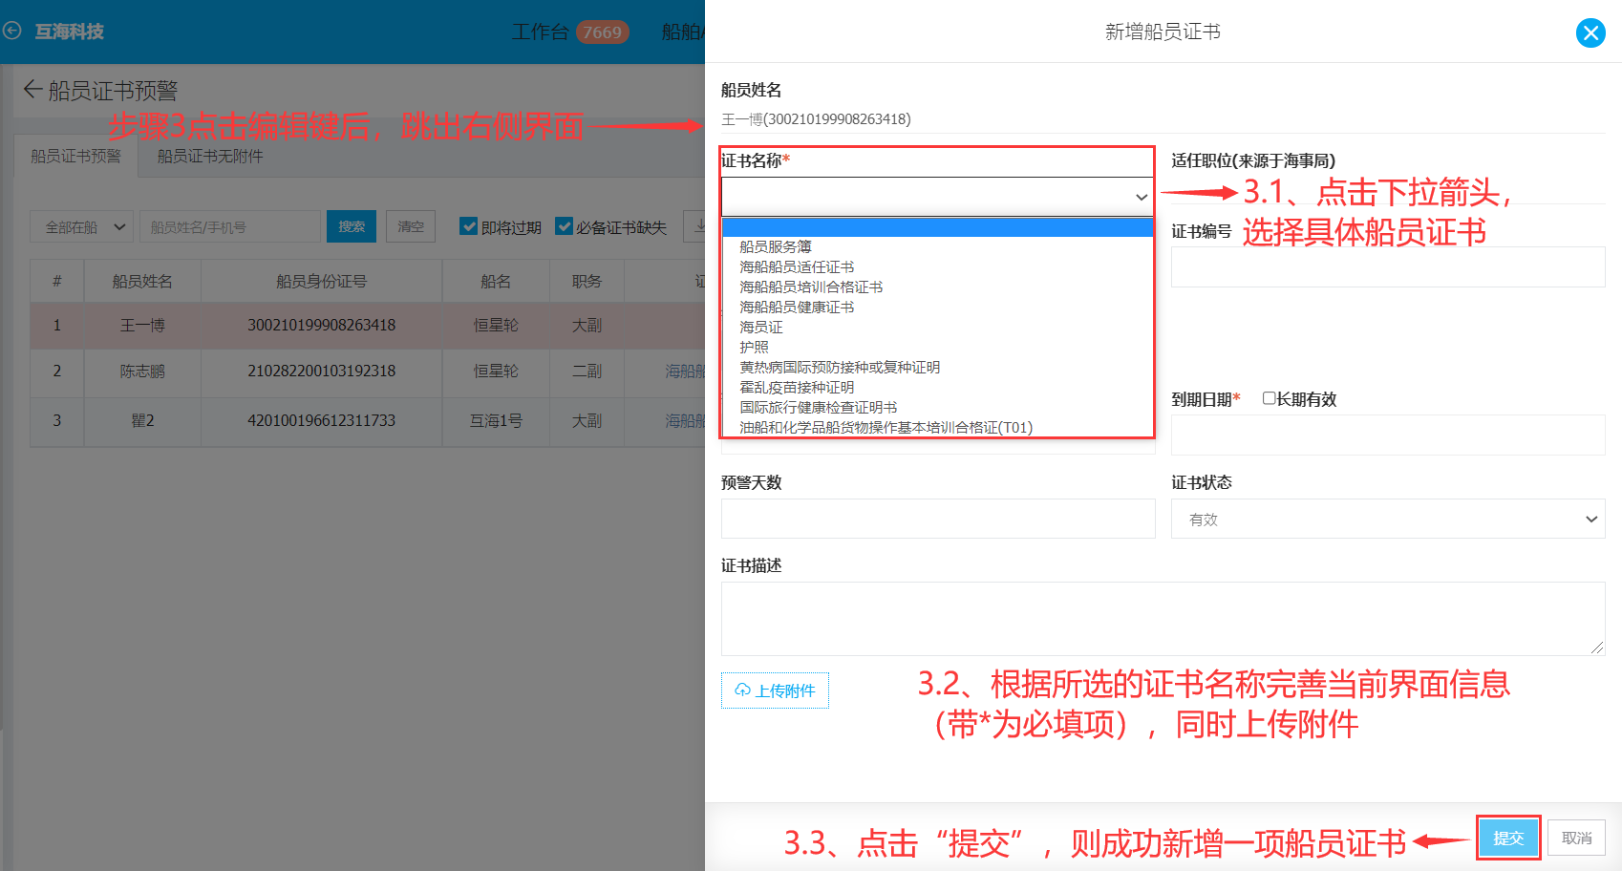Click the 7669 notification badge
This screenshot has width=1622, height=871.
603,32
